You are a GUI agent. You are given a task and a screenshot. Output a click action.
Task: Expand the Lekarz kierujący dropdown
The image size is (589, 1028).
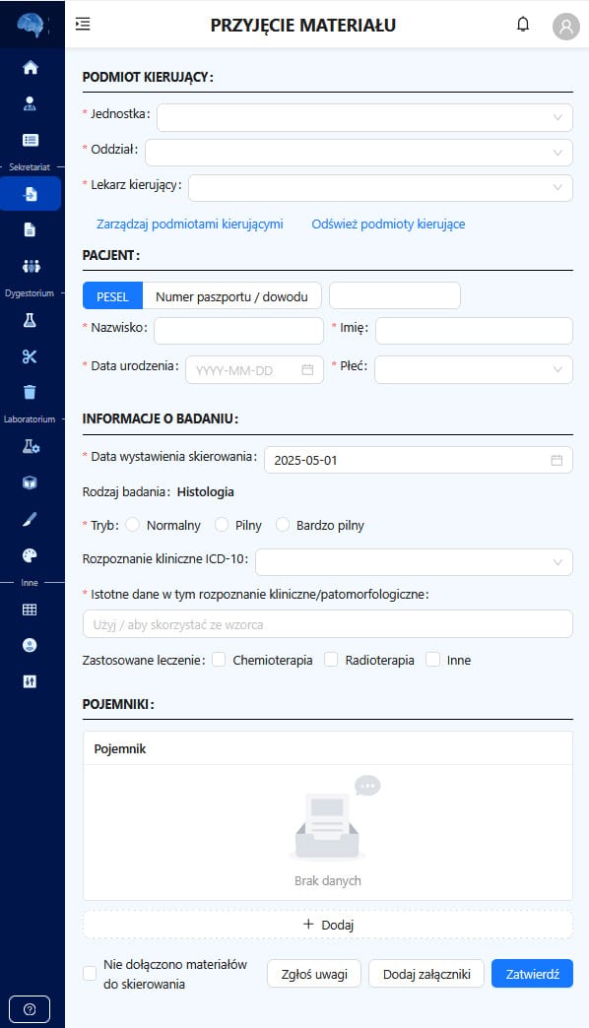click(x=380, y=188)
